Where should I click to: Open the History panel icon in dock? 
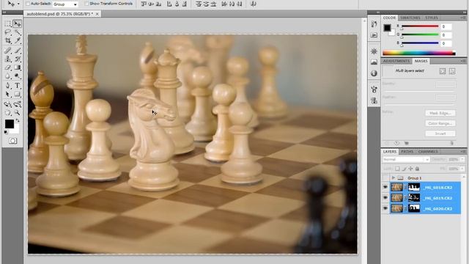tap(374, 24)
